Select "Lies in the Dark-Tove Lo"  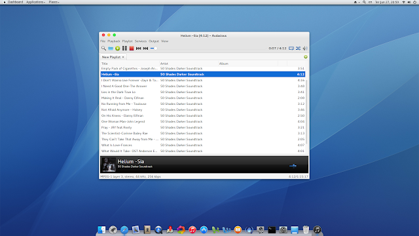(x=203, y=92)
